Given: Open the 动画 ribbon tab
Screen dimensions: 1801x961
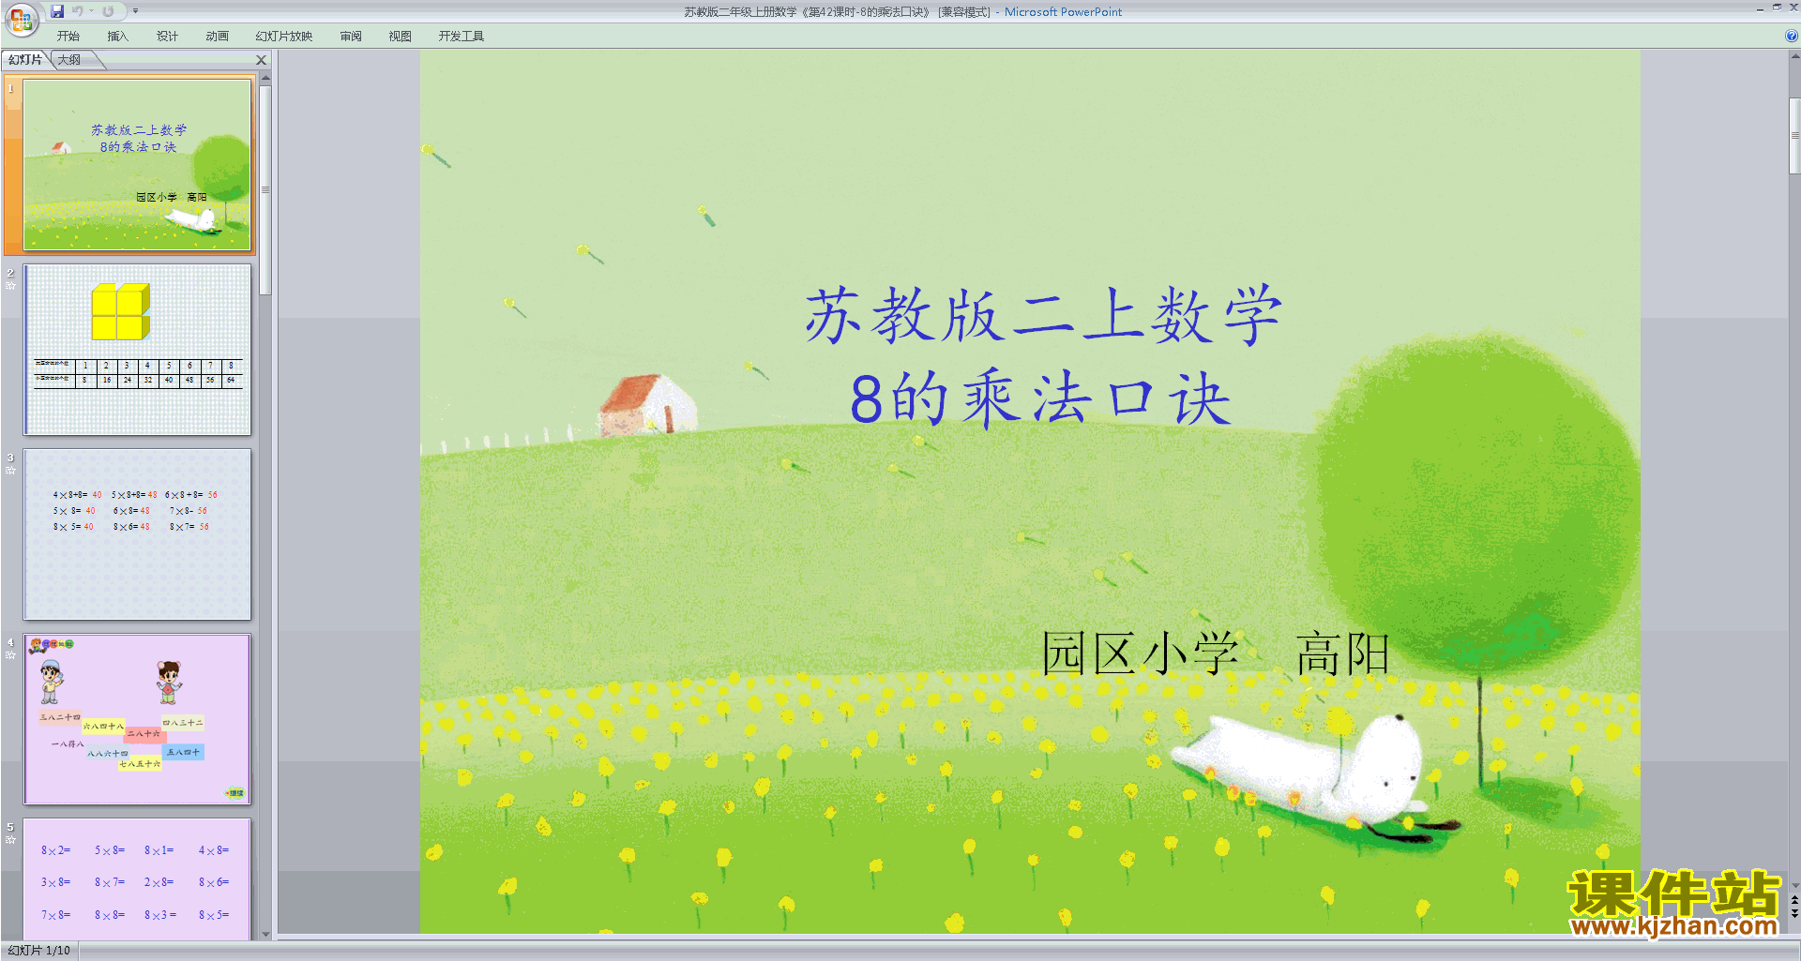Looking at the screenshot, I should tap(217, 37).
